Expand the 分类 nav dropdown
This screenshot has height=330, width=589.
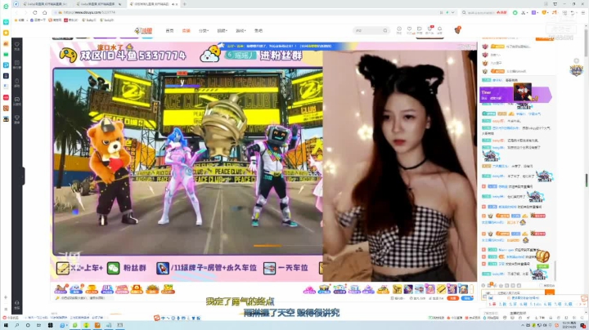point(203,31)
